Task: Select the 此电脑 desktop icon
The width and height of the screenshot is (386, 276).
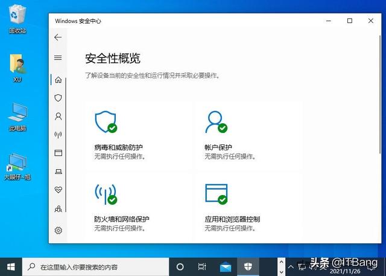Action: [x=17, y=117]
